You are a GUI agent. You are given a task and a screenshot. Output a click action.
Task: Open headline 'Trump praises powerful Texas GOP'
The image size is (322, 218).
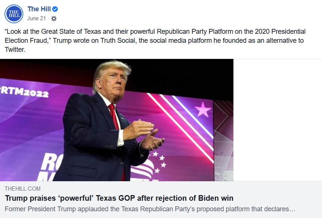click(119, 198)
